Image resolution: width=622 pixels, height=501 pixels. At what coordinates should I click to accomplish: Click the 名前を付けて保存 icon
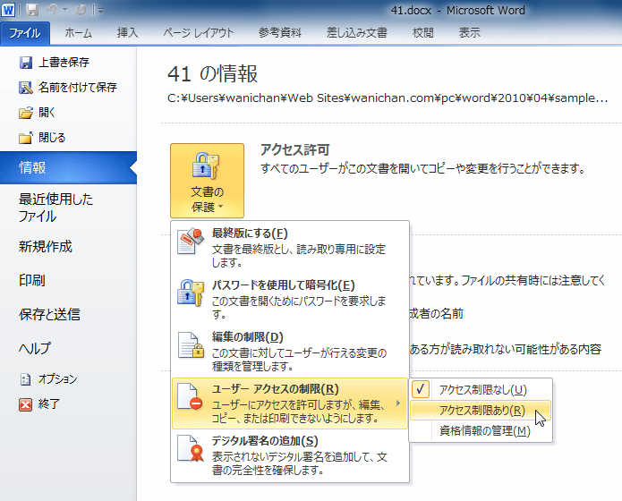click(26, 88)
